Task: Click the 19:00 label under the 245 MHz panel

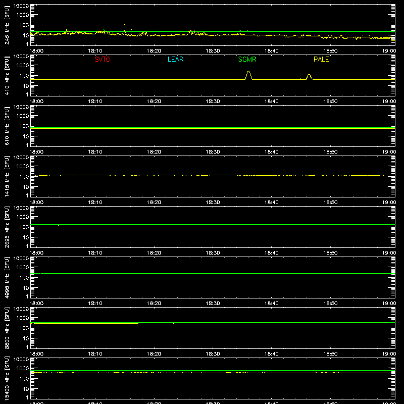Action: pyautogui.click(x=389, y=51)
